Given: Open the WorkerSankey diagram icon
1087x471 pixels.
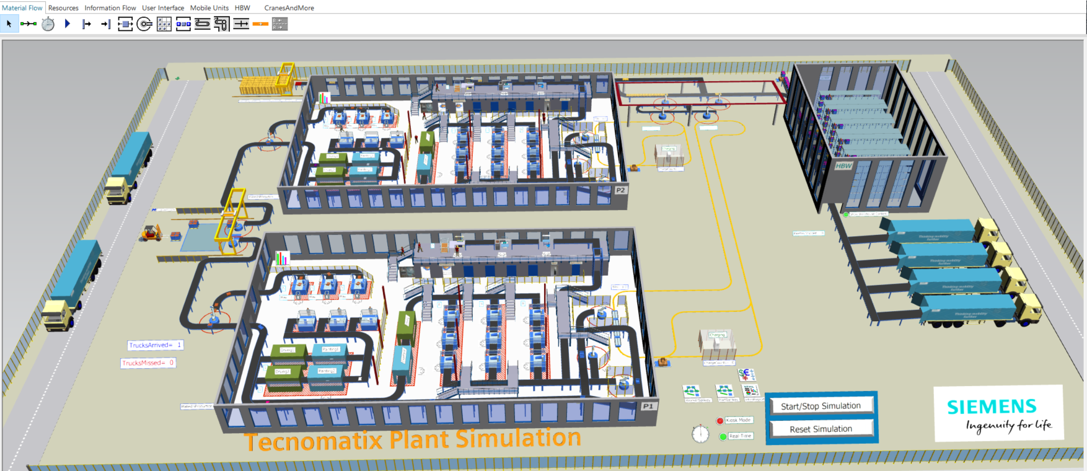Looking at the screenshot, I should [x=692, y=391].
